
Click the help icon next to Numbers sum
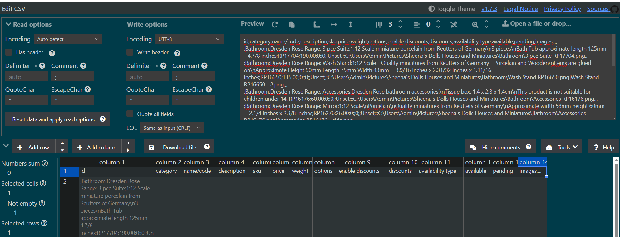(x=45, y=163)
